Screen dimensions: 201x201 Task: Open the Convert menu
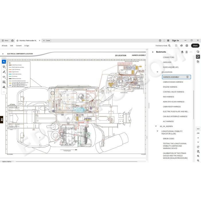[19, 46]
